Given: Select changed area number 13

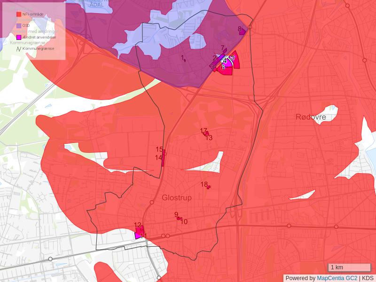Looking at the screenshot, I should [x=206, y=134].
